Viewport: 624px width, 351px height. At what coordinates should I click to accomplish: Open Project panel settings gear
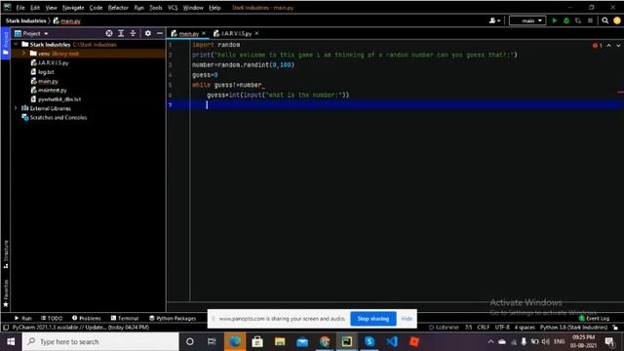(x=147, y=33)
